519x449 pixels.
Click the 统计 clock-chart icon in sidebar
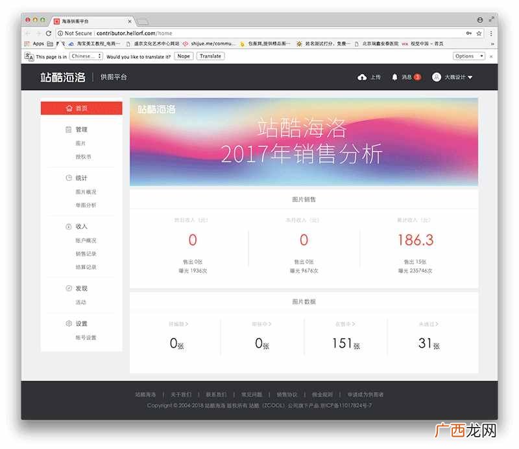69,178
